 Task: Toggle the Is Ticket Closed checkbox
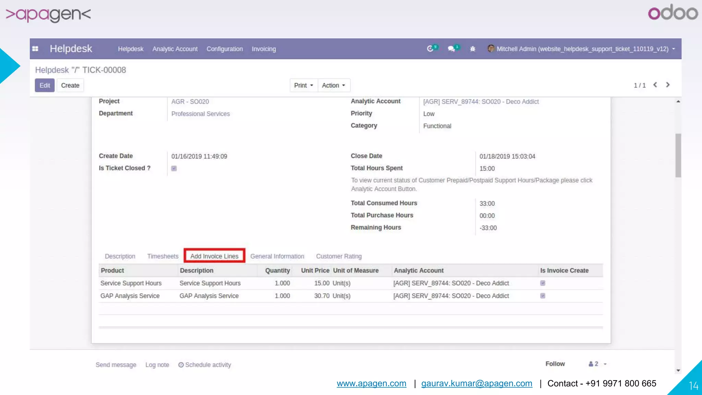point(174,168)
